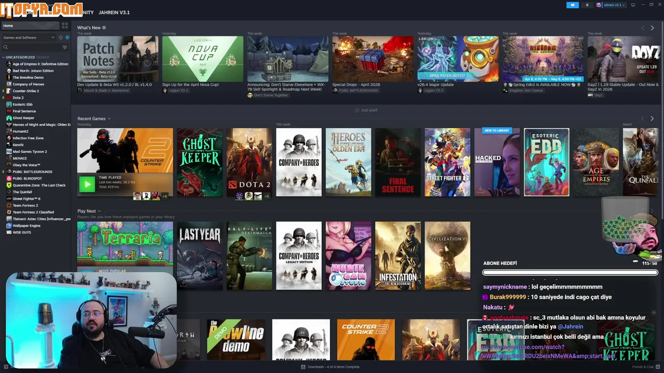
Task: Enter Big Picture mode via monitor icon
Action: click(633, 5)
